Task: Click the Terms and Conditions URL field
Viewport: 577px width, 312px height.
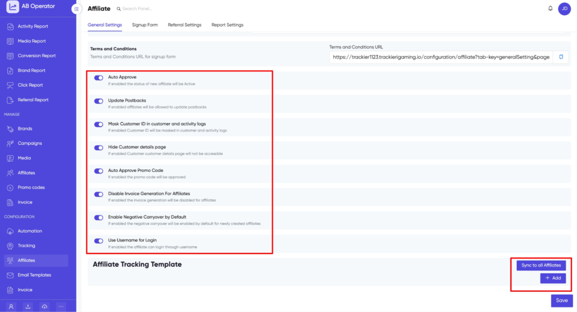Action: point(441,57)
